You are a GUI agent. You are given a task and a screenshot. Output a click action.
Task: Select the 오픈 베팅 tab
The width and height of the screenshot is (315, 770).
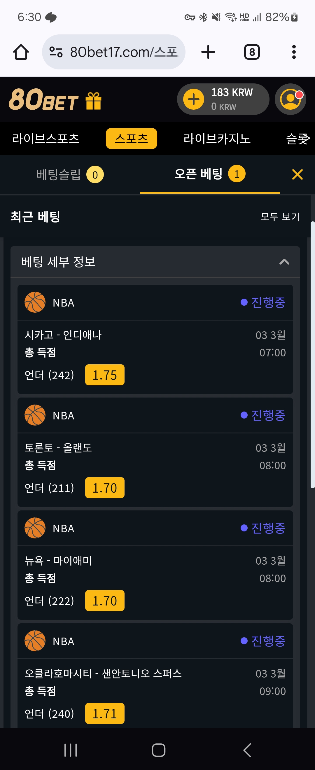point(210,174)
